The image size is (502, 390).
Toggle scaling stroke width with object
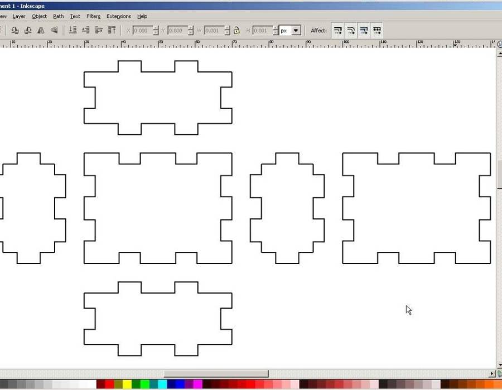[x=338, y=31]
